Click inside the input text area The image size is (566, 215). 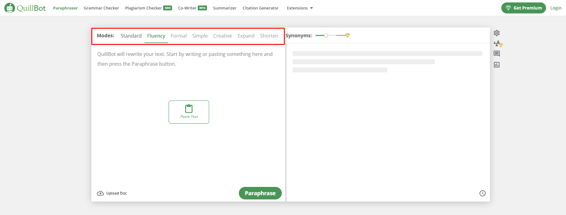click(x=188, y=115)
